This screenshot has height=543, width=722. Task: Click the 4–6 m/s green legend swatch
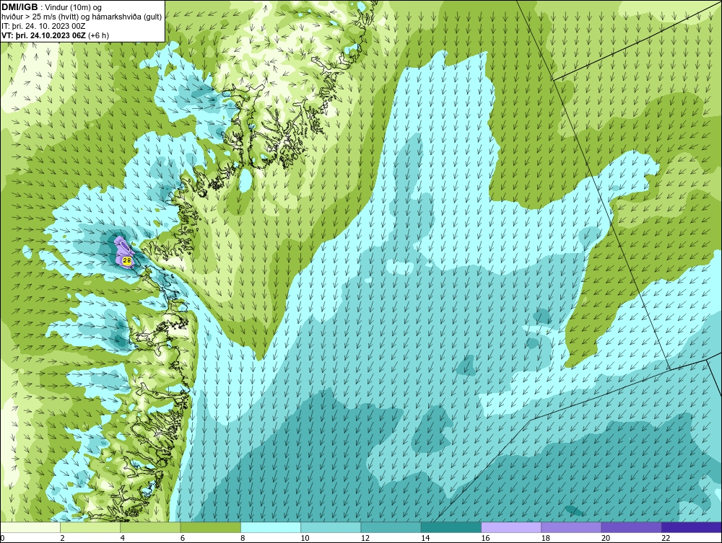click(150, 527)
